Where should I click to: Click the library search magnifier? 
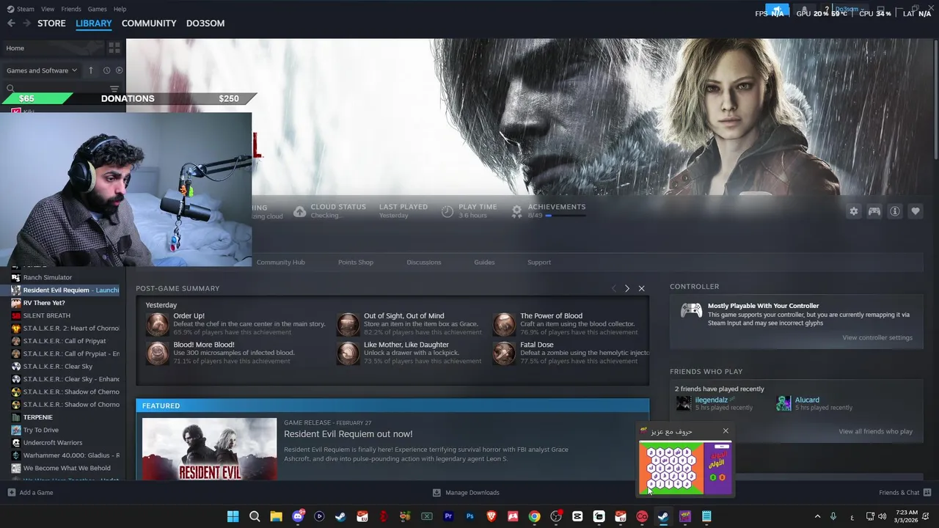(10, 89)
